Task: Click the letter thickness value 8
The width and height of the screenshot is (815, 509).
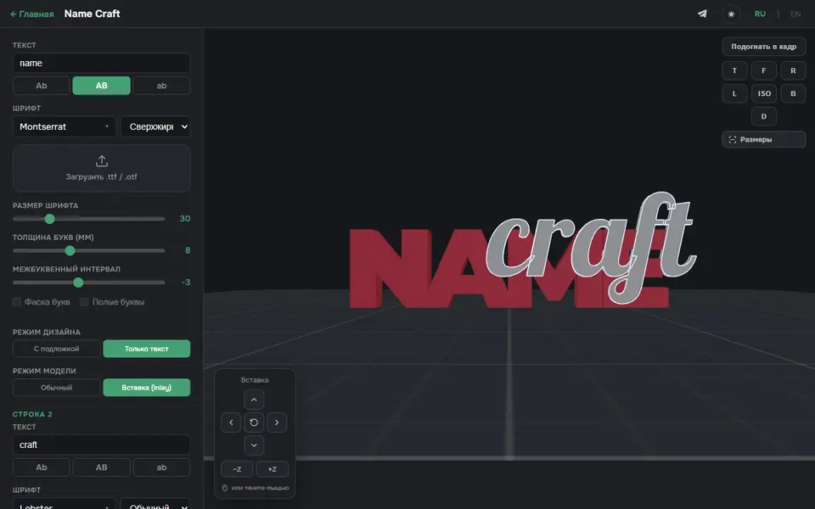Action: 188,250
